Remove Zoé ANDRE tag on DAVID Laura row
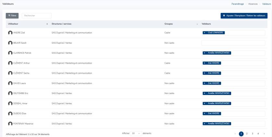This screenshot has height=137, width=272. [204, 83]
